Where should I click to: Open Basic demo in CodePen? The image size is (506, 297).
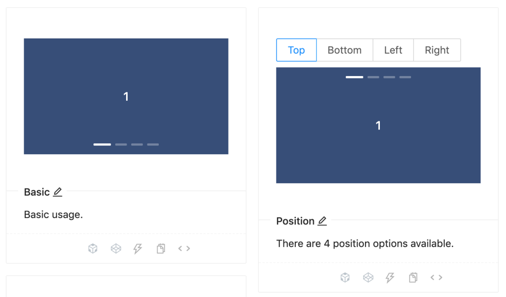tap(116, 249)
